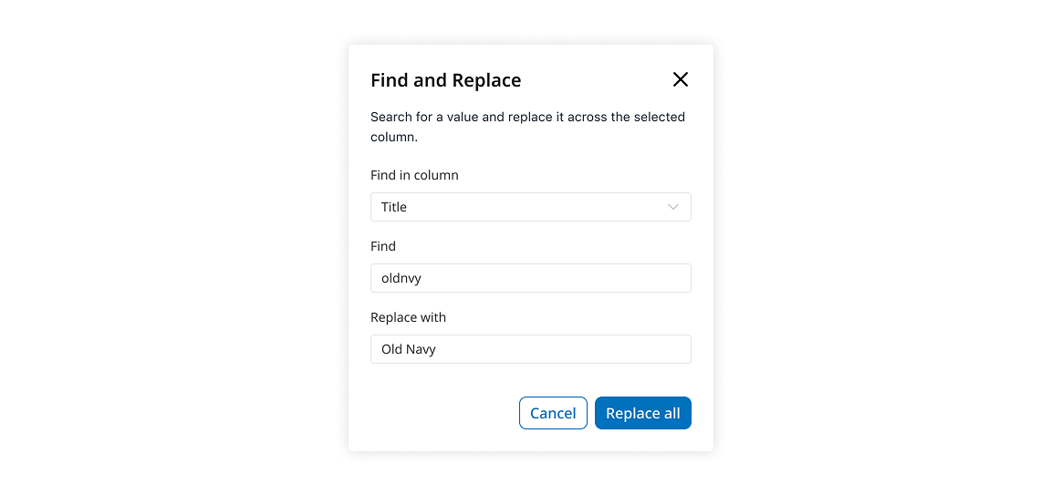Click the "Find in column" label
The width and height of the screenshot is (1062, 495).
point(414,175)
